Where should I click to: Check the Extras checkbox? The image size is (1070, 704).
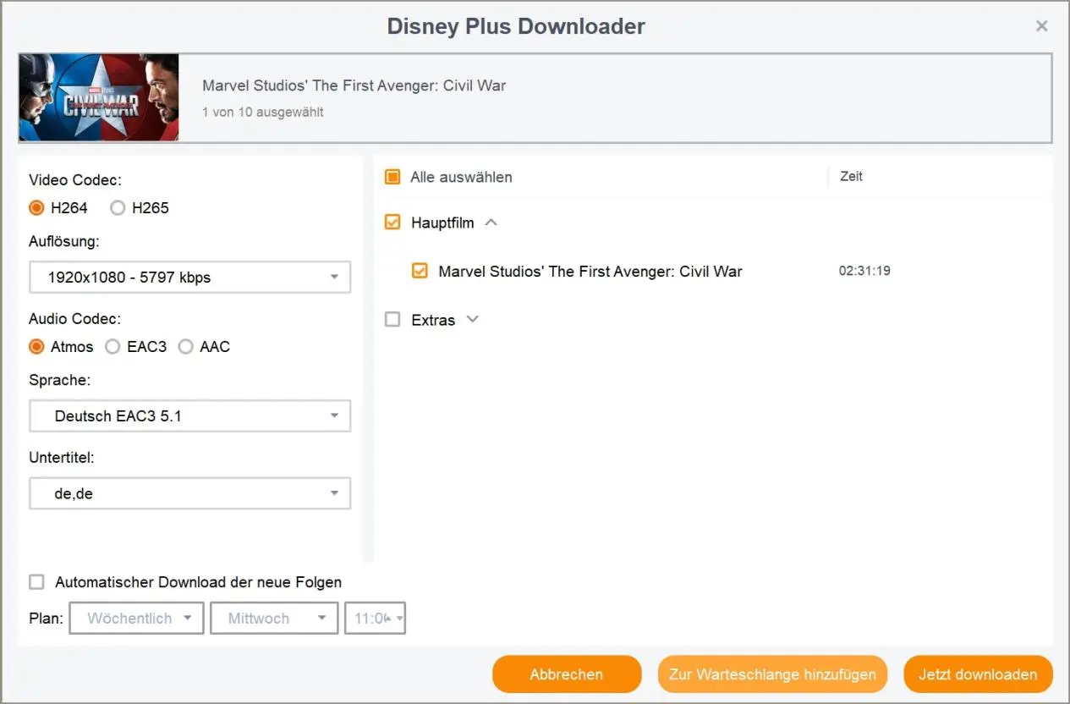point(392,320)
